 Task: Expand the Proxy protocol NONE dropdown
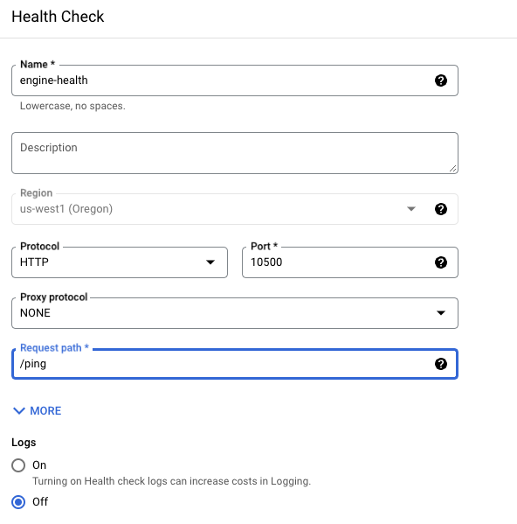235,313
